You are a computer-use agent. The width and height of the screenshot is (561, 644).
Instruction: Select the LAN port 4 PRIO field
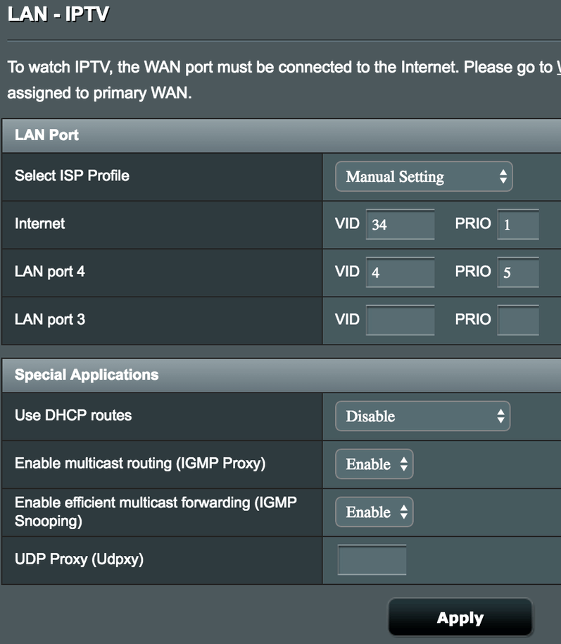click(x=517, y=272)
